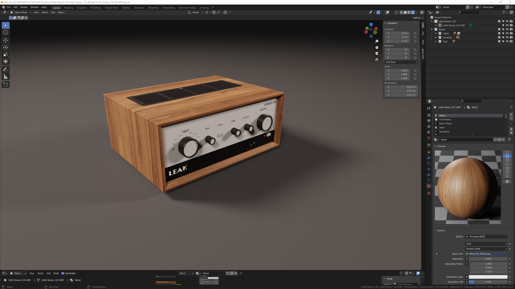Click the Subsurface Color white swatch
The width and height of the screenshot is (515, 289).
point(488,277)
